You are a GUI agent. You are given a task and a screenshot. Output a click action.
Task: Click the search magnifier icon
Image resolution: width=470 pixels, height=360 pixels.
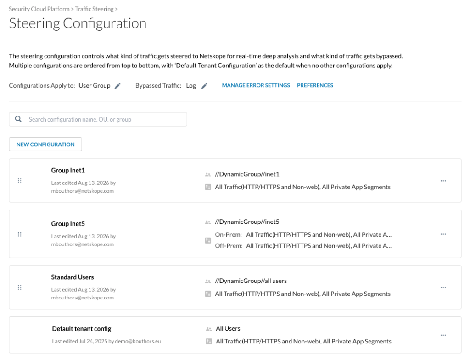(x=18, y=119)
